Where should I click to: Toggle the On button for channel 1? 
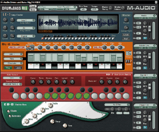145,38
